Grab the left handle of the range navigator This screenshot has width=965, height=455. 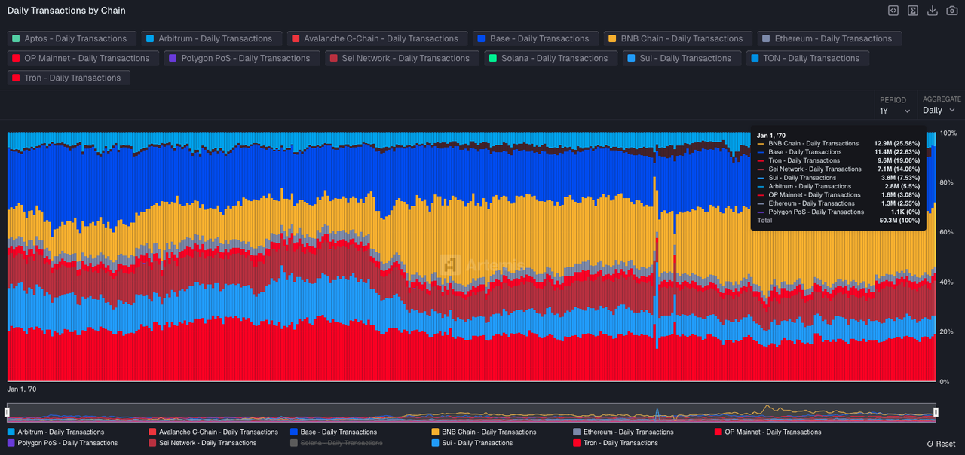[8, 412]
